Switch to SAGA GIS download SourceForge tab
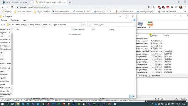 point(51,2)
